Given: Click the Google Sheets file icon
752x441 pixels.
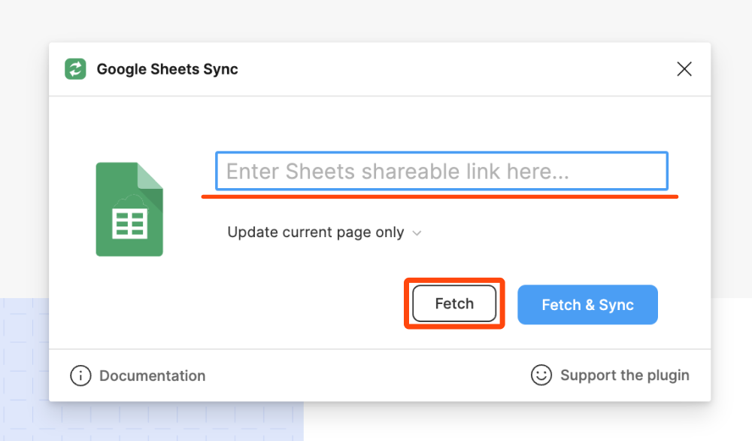Looking at the screenshot, I should (129, 209).
